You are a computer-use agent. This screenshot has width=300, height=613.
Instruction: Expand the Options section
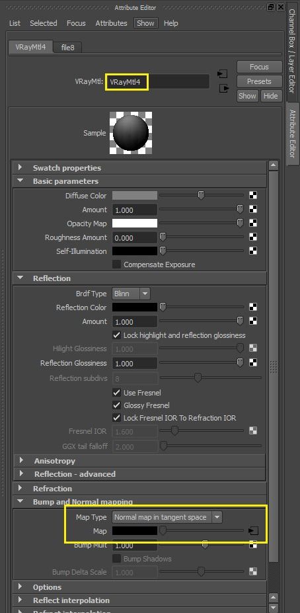coord(20,587)
